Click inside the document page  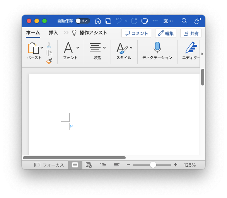point(114,114)
